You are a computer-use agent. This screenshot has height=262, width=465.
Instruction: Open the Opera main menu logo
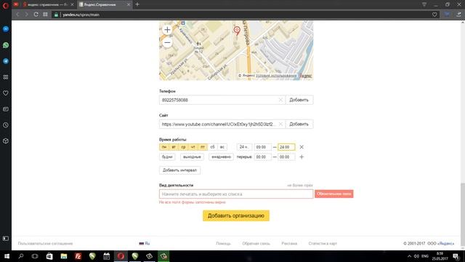[5, 5]
